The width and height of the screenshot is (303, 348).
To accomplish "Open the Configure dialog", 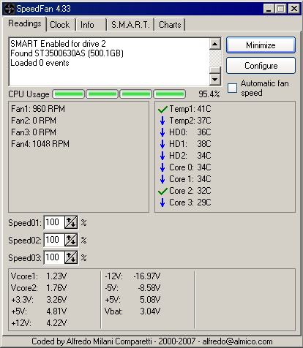I will (x=261, y=66).
